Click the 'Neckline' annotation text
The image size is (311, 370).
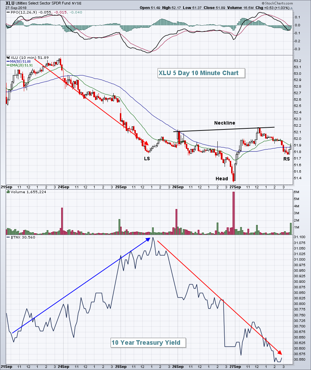click(225, 123)
